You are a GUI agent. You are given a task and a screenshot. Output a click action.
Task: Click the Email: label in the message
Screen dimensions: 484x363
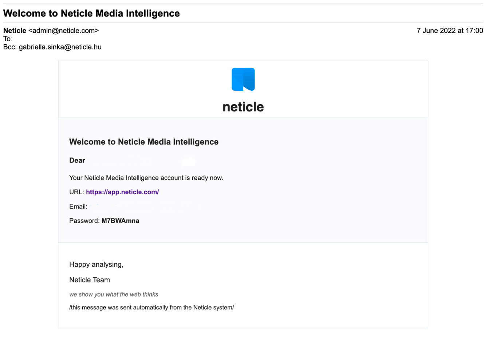click(78, 206)
